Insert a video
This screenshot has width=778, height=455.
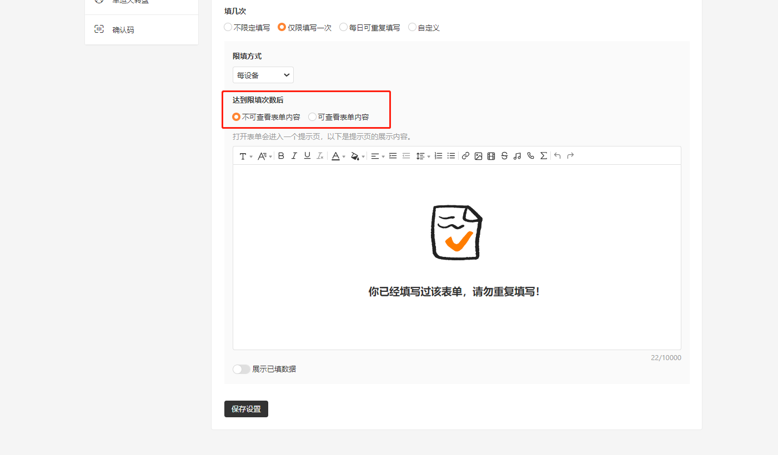click(491, 156)
